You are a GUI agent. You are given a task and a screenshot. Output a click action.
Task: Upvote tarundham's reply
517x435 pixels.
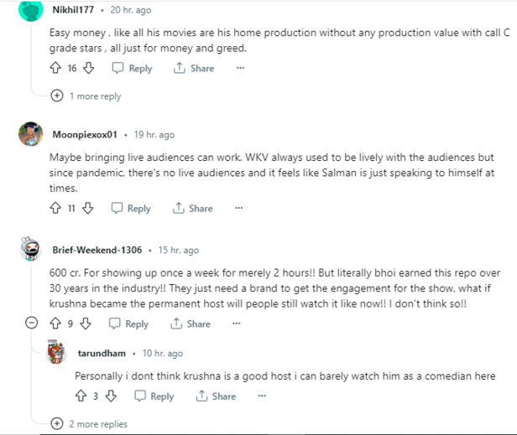pyautogui.click(x=81, y=396)
